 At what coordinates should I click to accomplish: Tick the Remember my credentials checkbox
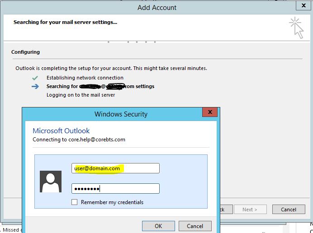(x=75, y=202)
